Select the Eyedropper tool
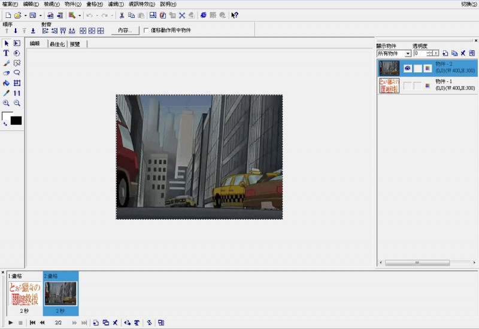Viewport: 479px width, 329px height. point(6,93)
